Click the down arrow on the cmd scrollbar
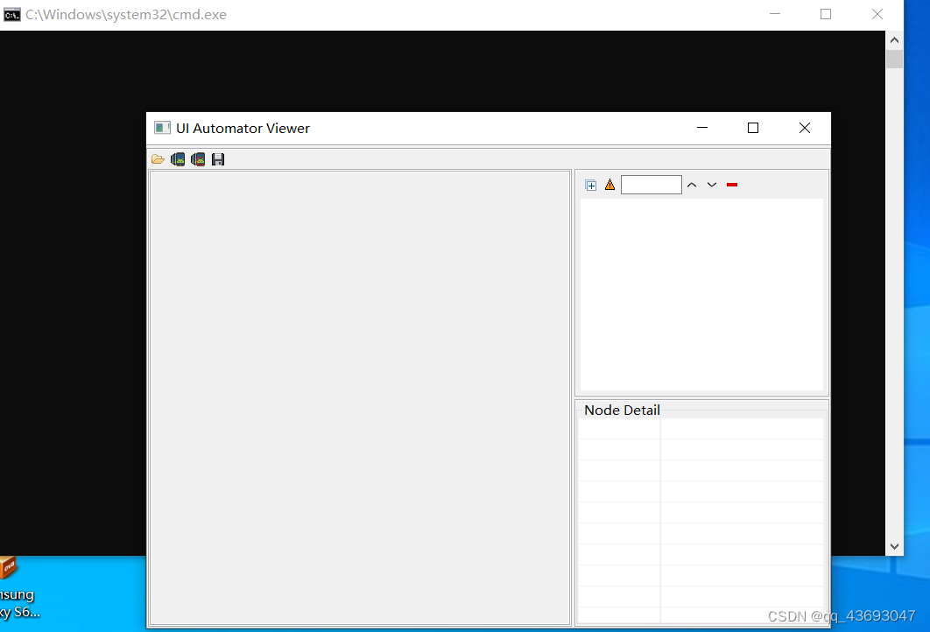The width and height of the screenshot is (930, 632). pyautogui.click(x=894, y=545)
